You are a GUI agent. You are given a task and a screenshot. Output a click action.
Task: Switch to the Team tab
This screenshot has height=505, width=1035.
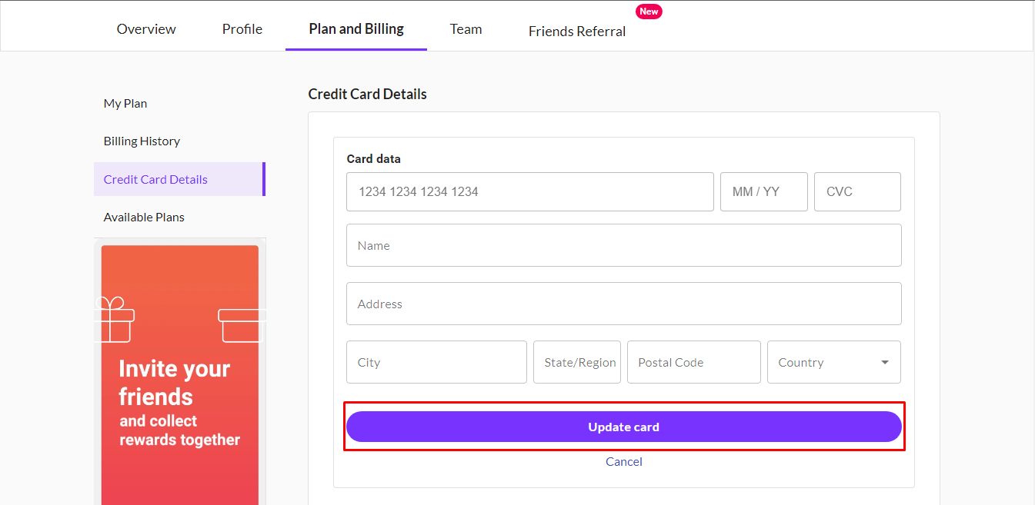(x=466, y=28)
